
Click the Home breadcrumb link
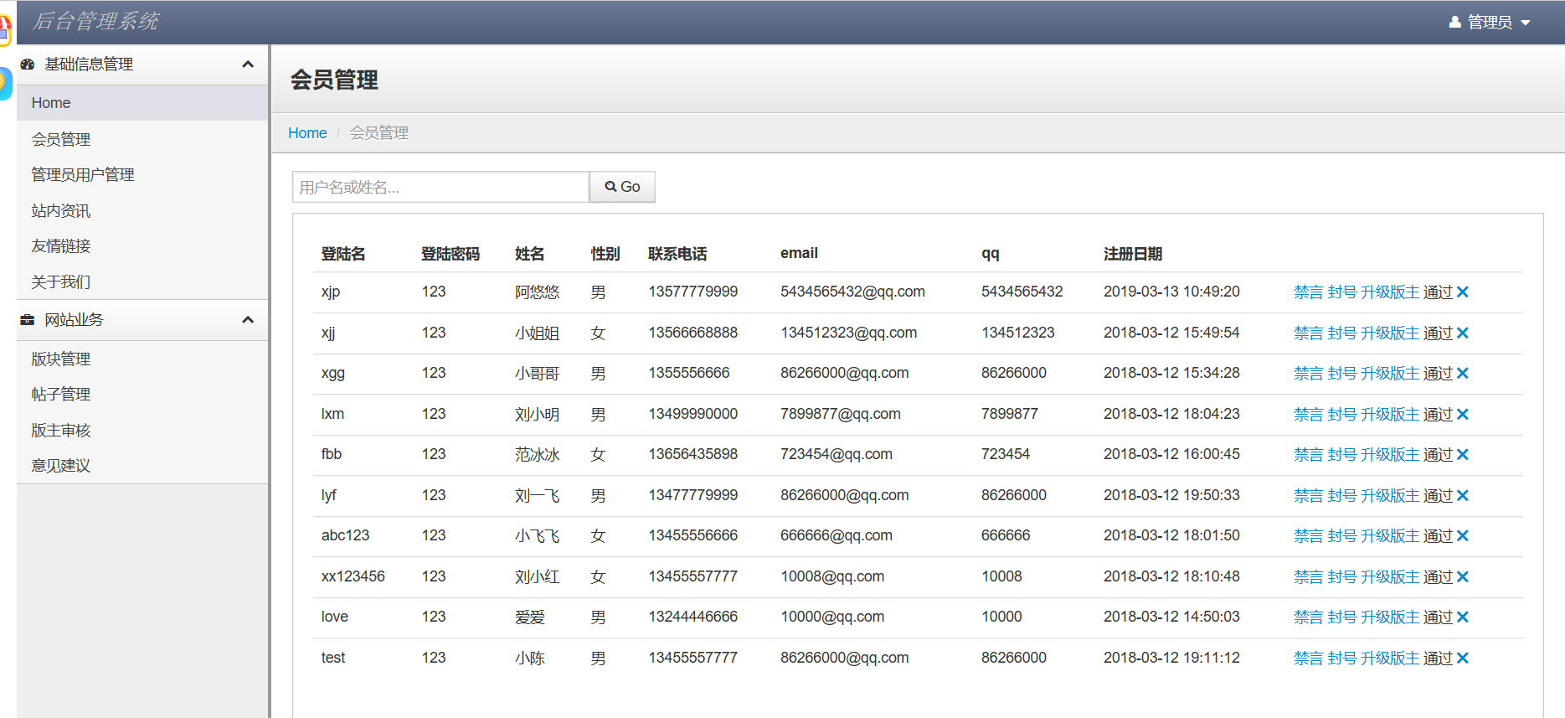(307, 133)
